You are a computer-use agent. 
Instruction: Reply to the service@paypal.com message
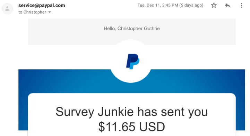click(x=227, y=6)
